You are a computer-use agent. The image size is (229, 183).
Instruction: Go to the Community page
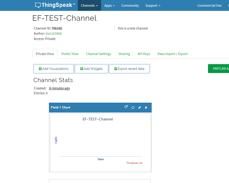130,5
